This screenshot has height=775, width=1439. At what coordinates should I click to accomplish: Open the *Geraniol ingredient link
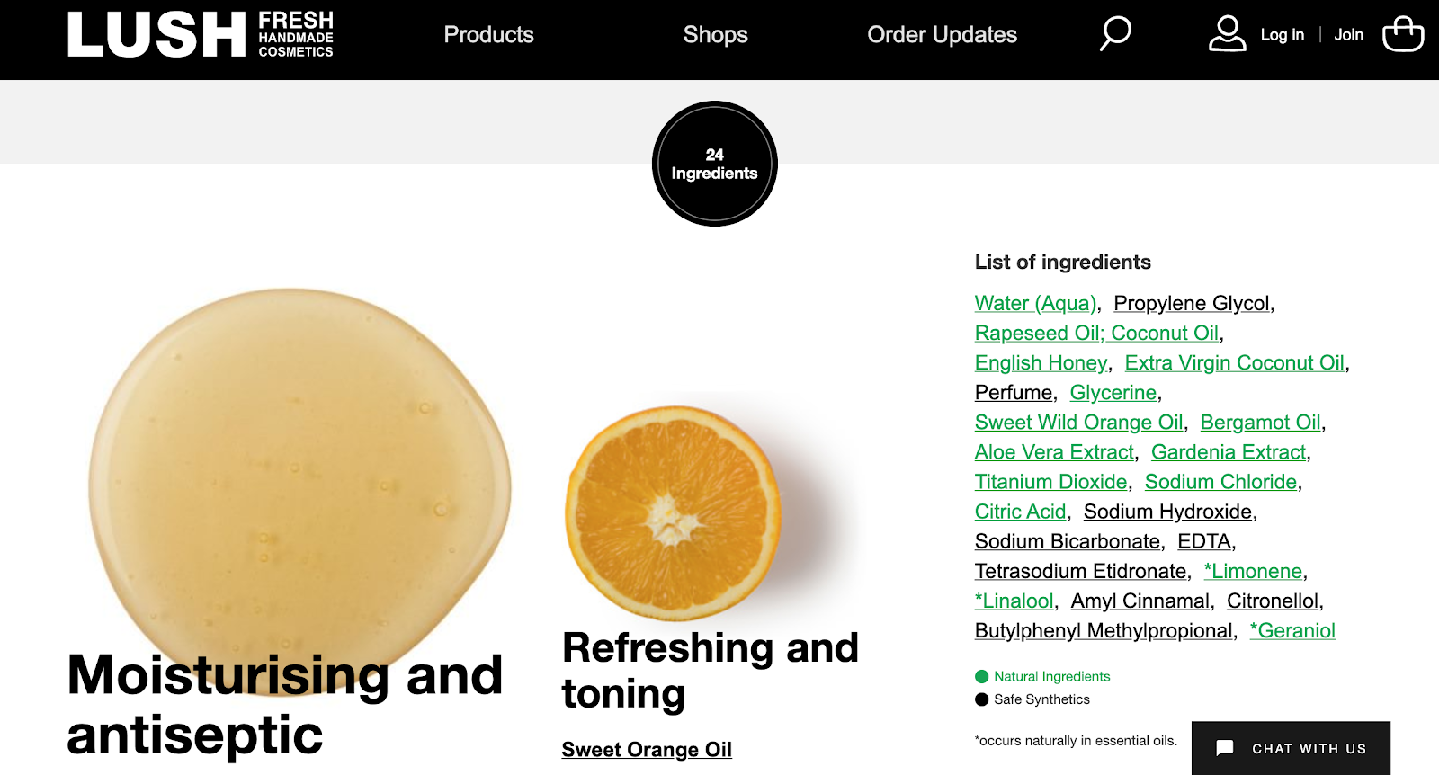coord(1291,630)
